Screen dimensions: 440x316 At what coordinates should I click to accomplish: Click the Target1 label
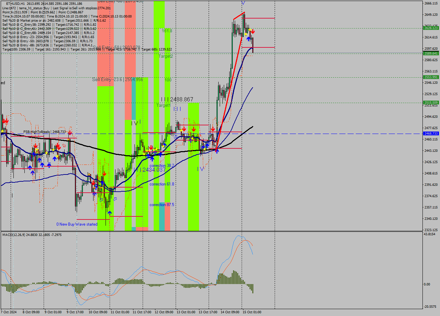164,105
